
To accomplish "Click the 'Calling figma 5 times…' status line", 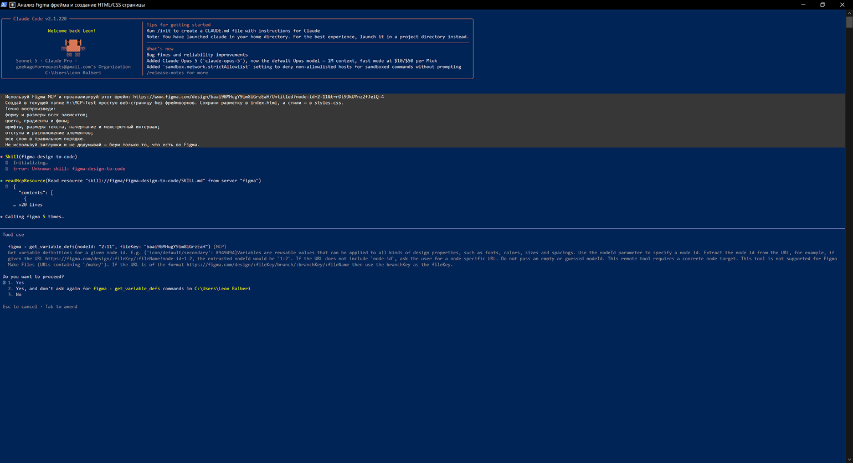I will (34, 217).
